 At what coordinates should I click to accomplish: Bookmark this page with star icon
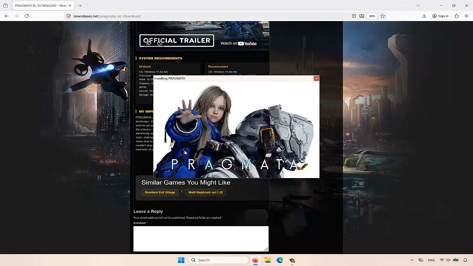(382, 16)
